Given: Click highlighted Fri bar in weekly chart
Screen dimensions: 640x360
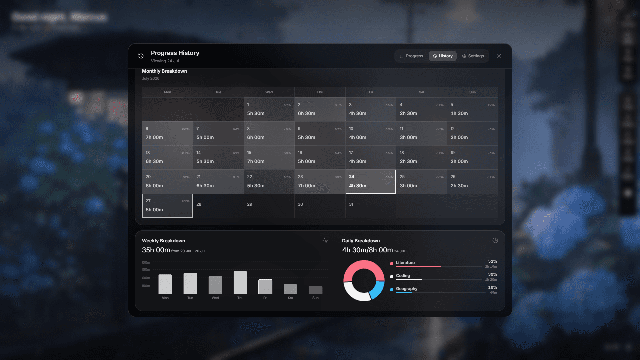Looking at the screenshot, I should pos(265,287).
